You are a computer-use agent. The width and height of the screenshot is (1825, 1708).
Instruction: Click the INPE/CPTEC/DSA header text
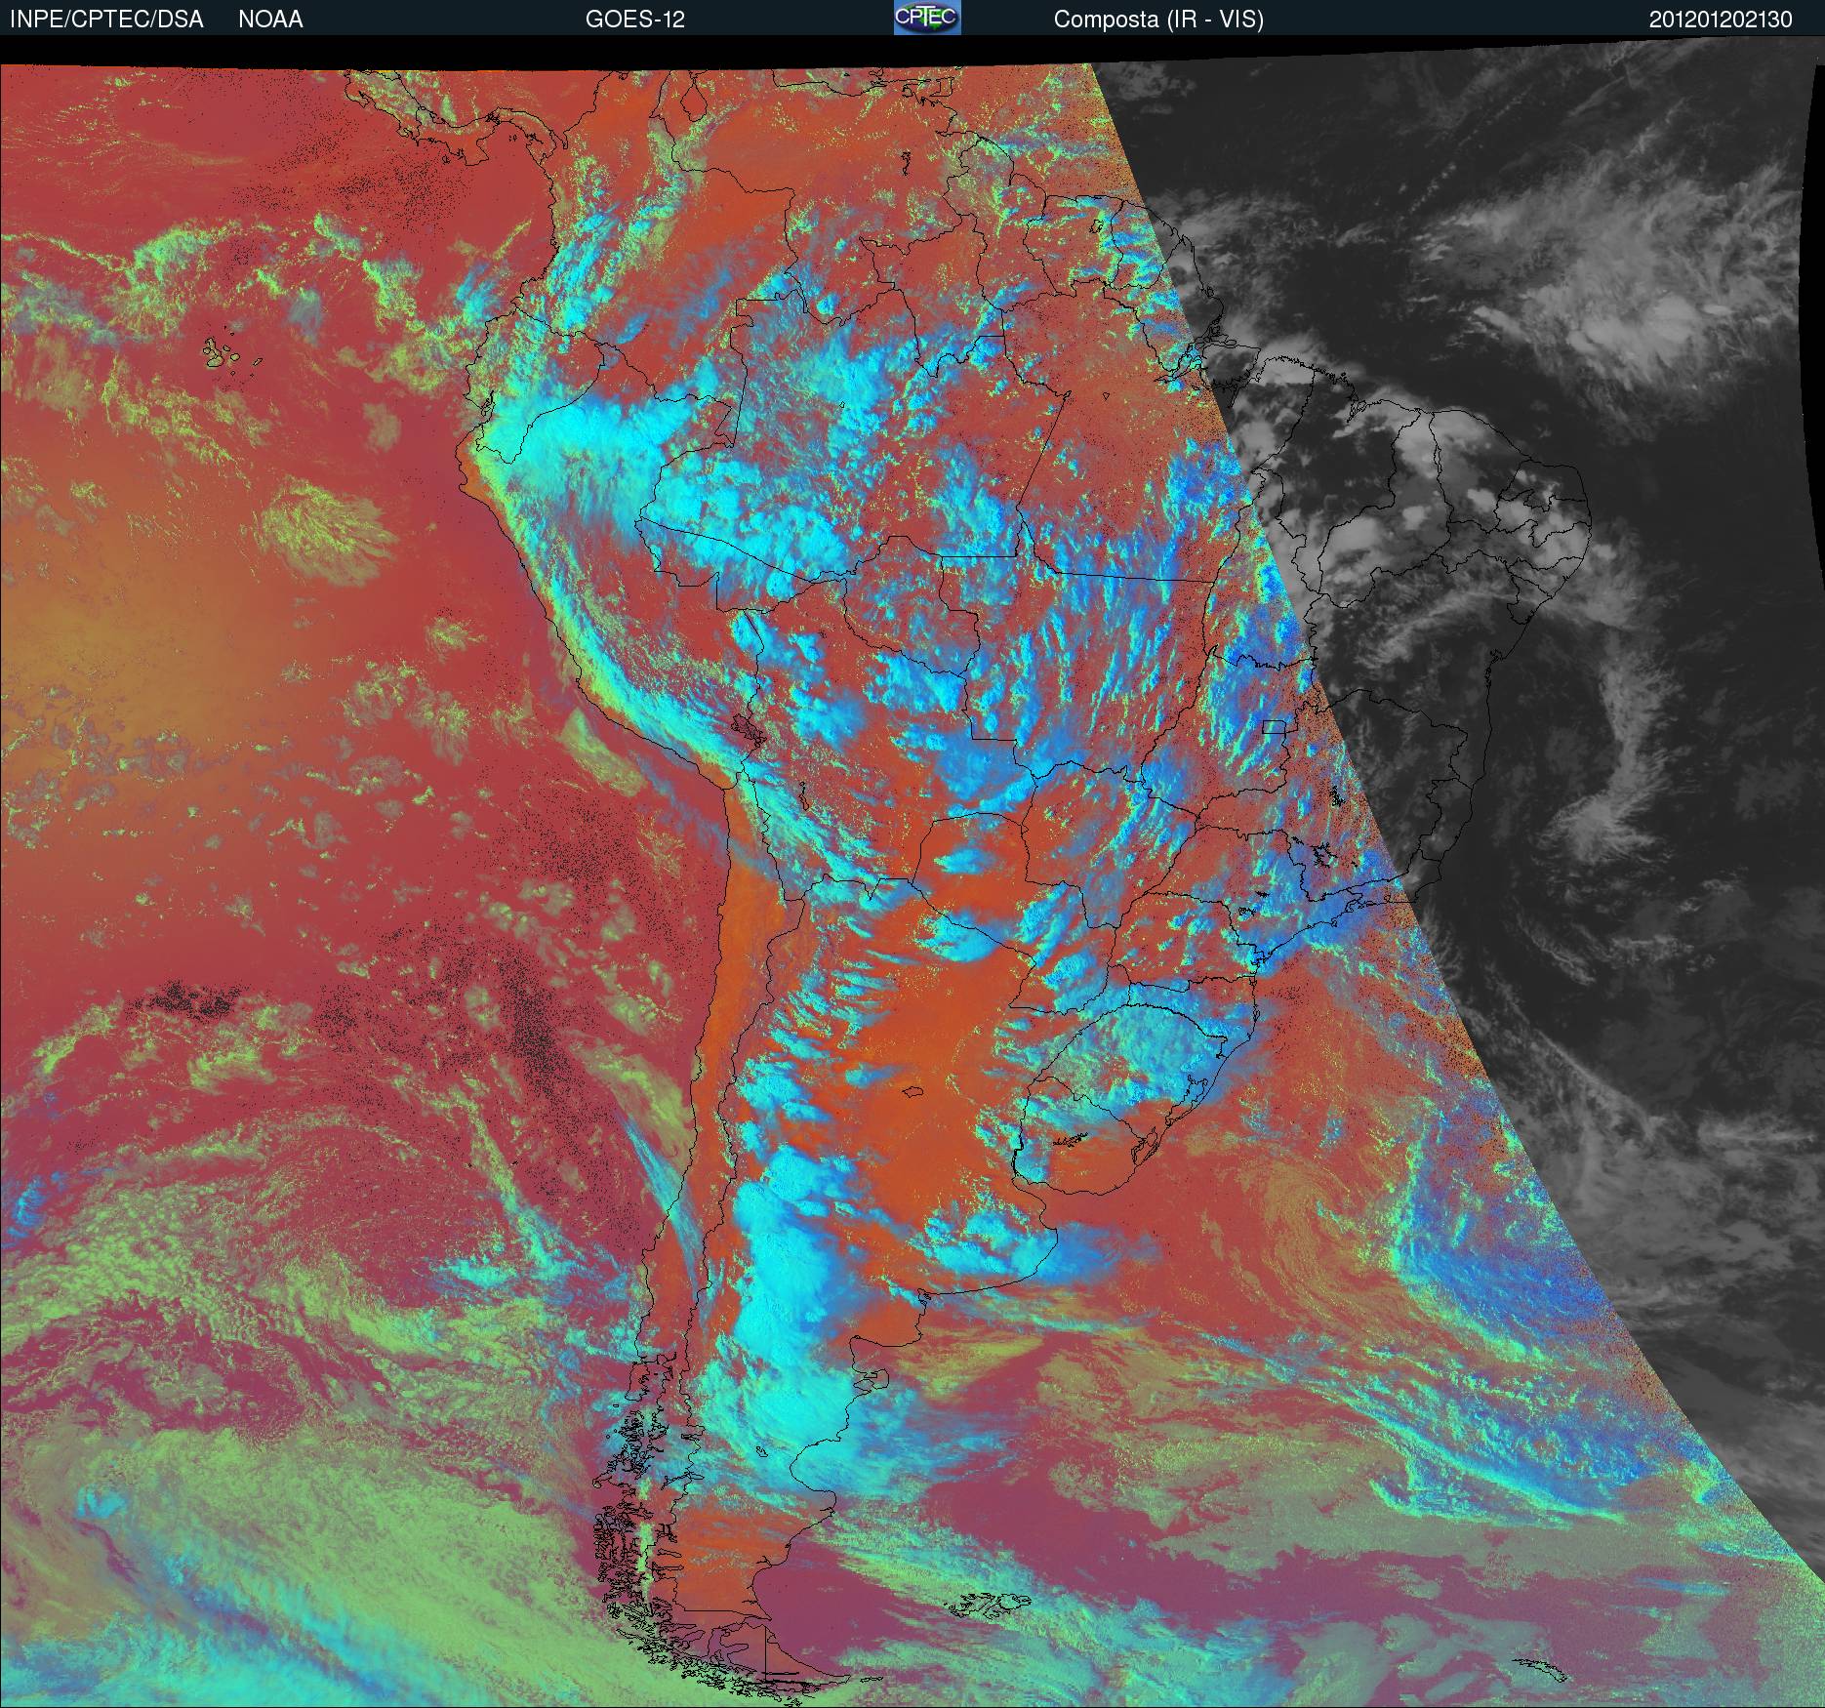click(106, 20)
